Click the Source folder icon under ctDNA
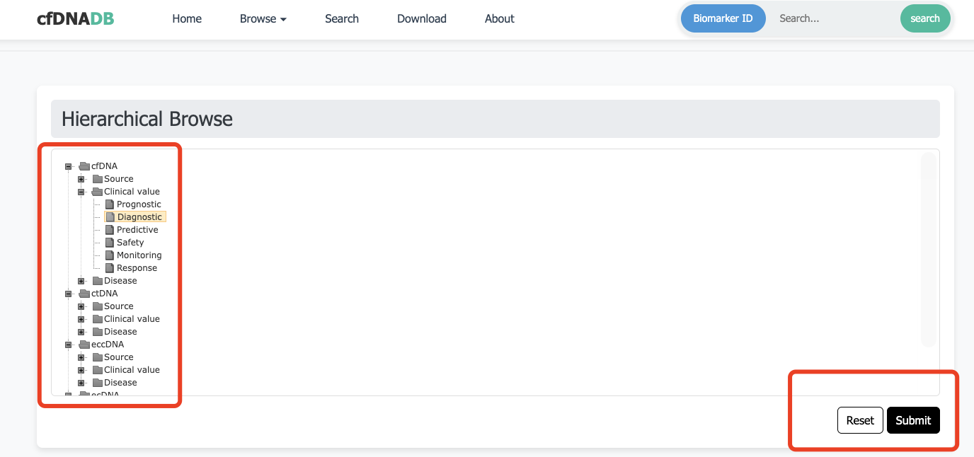This screenshot has height=457, width=974. [98, 306]
